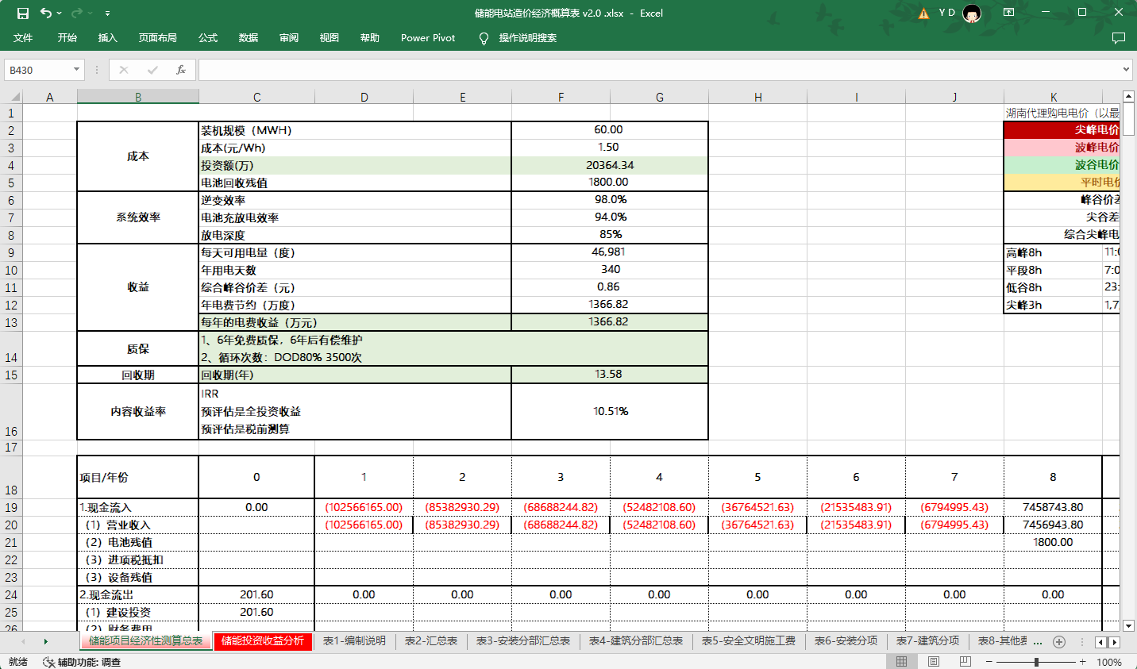Open the Power Pivot ribbon tab
The width and height of the screenshot is (1137, 669).
pyautogui.click(x=428, y=38)
